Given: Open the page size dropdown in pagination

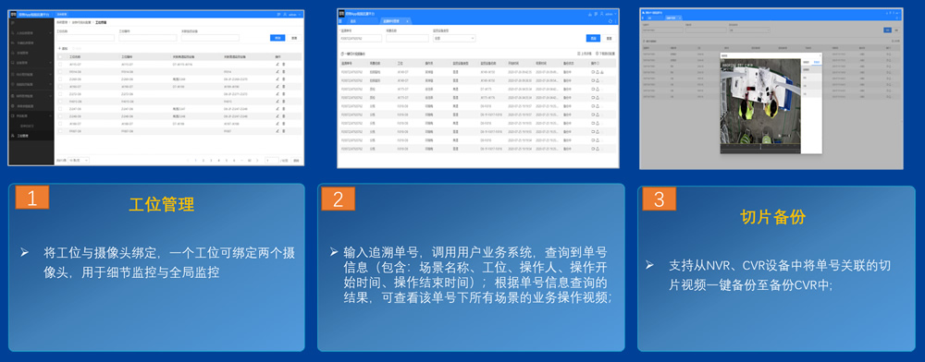Looking at the screenshot, I should point(79,160).
